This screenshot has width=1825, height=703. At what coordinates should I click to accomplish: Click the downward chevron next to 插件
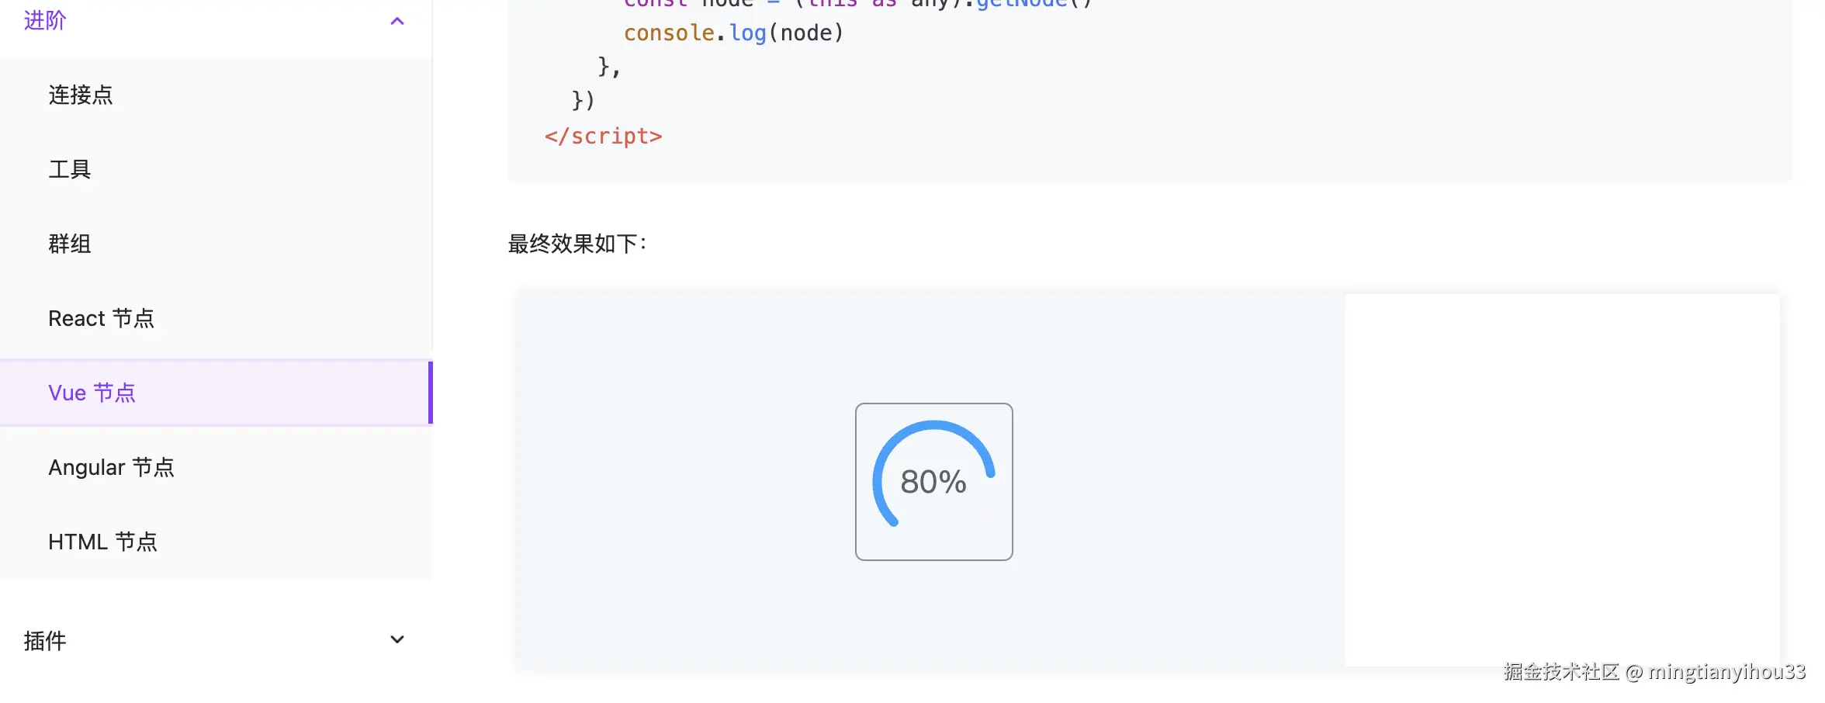tap(397, 639)
